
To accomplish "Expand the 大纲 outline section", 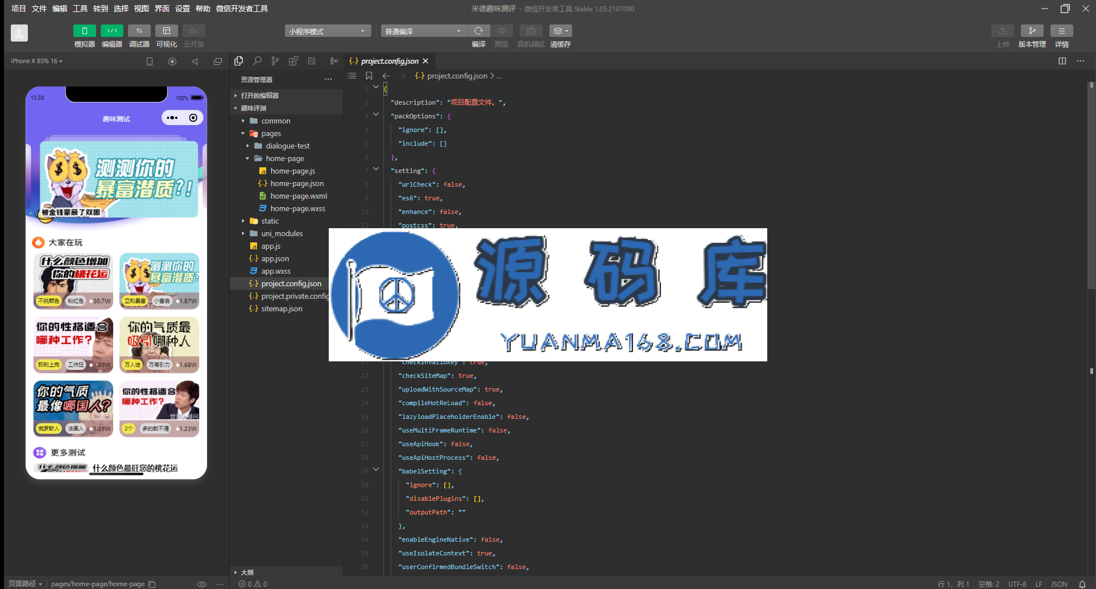I will tap(286, 572).
